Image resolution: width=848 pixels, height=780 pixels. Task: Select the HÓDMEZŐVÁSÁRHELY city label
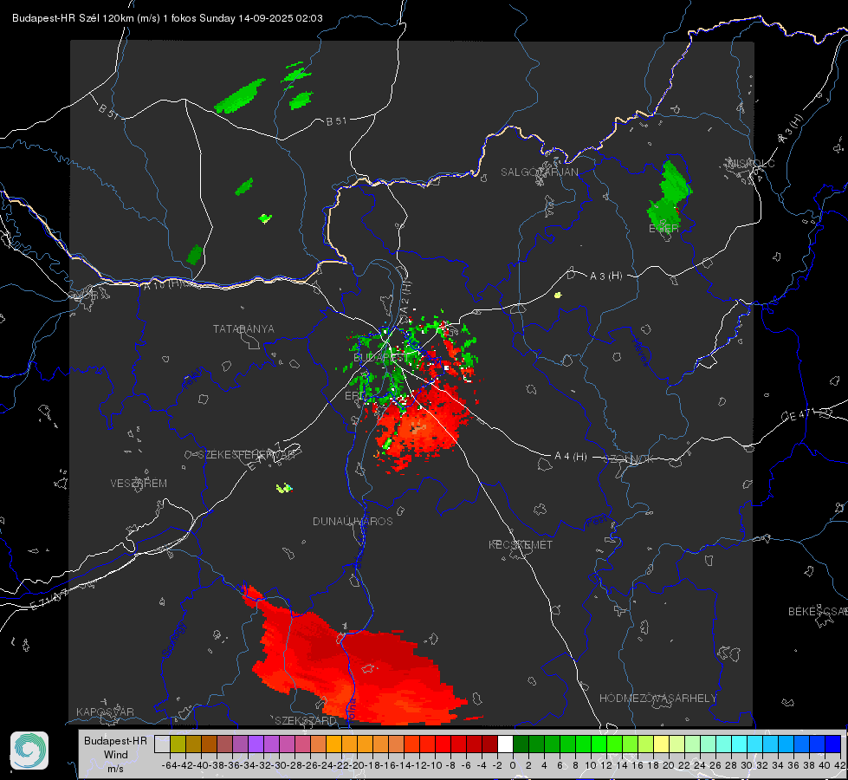[x=657, y=699]
